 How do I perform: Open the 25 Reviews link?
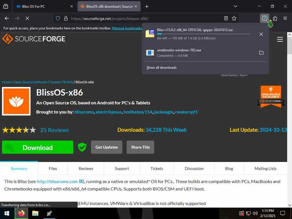point(54,130)
